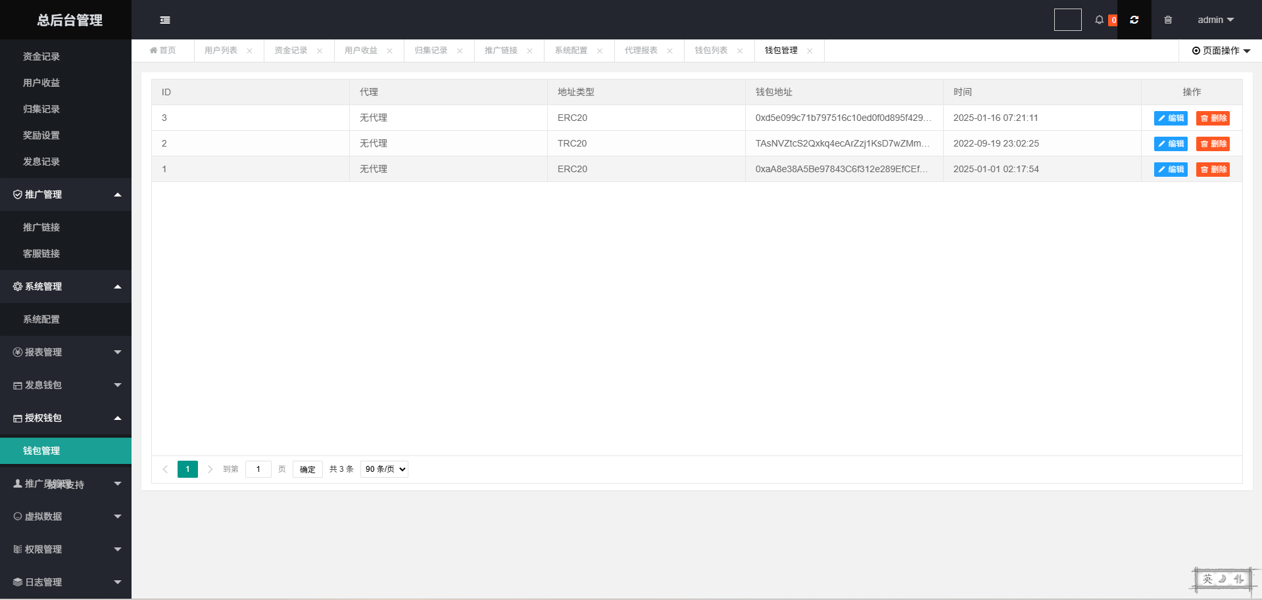Click the timestamp 2025-01-01 02:17:54
This screenshot has width=1262, height=600.
[996, 169]
